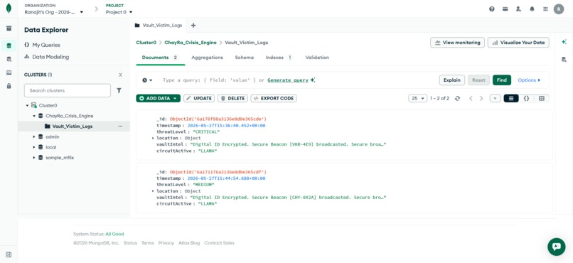573x263 pixels.
Task: Go to the previous page of documents
Action: click(471, 98)
